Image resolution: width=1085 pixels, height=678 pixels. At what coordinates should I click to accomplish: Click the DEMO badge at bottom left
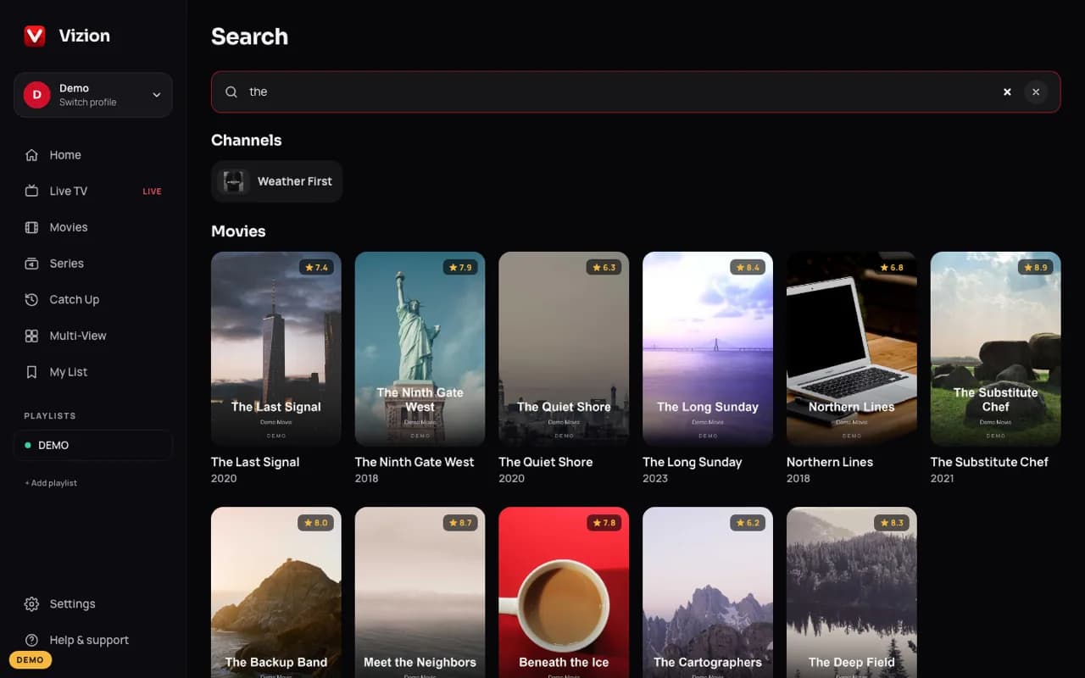[31, 660]
